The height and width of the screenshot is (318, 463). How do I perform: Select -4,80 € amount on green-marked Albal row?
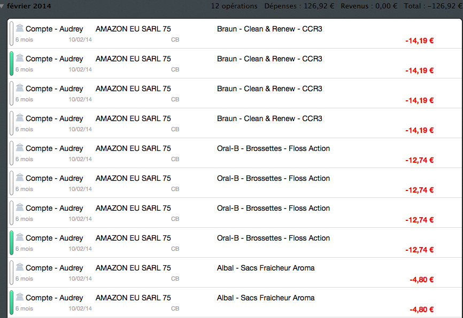click(x=421, y=309)
